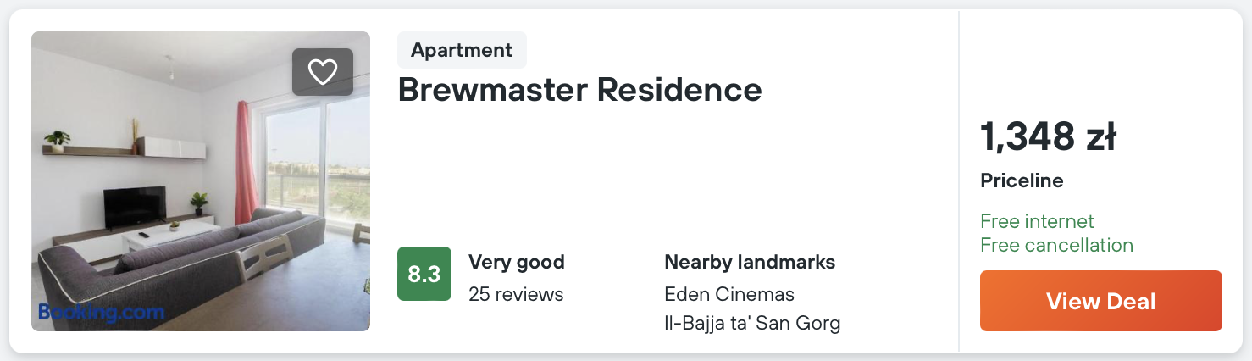Click the Apartment property type tag
The image size is (1252, 361).
tap(462, 50)
